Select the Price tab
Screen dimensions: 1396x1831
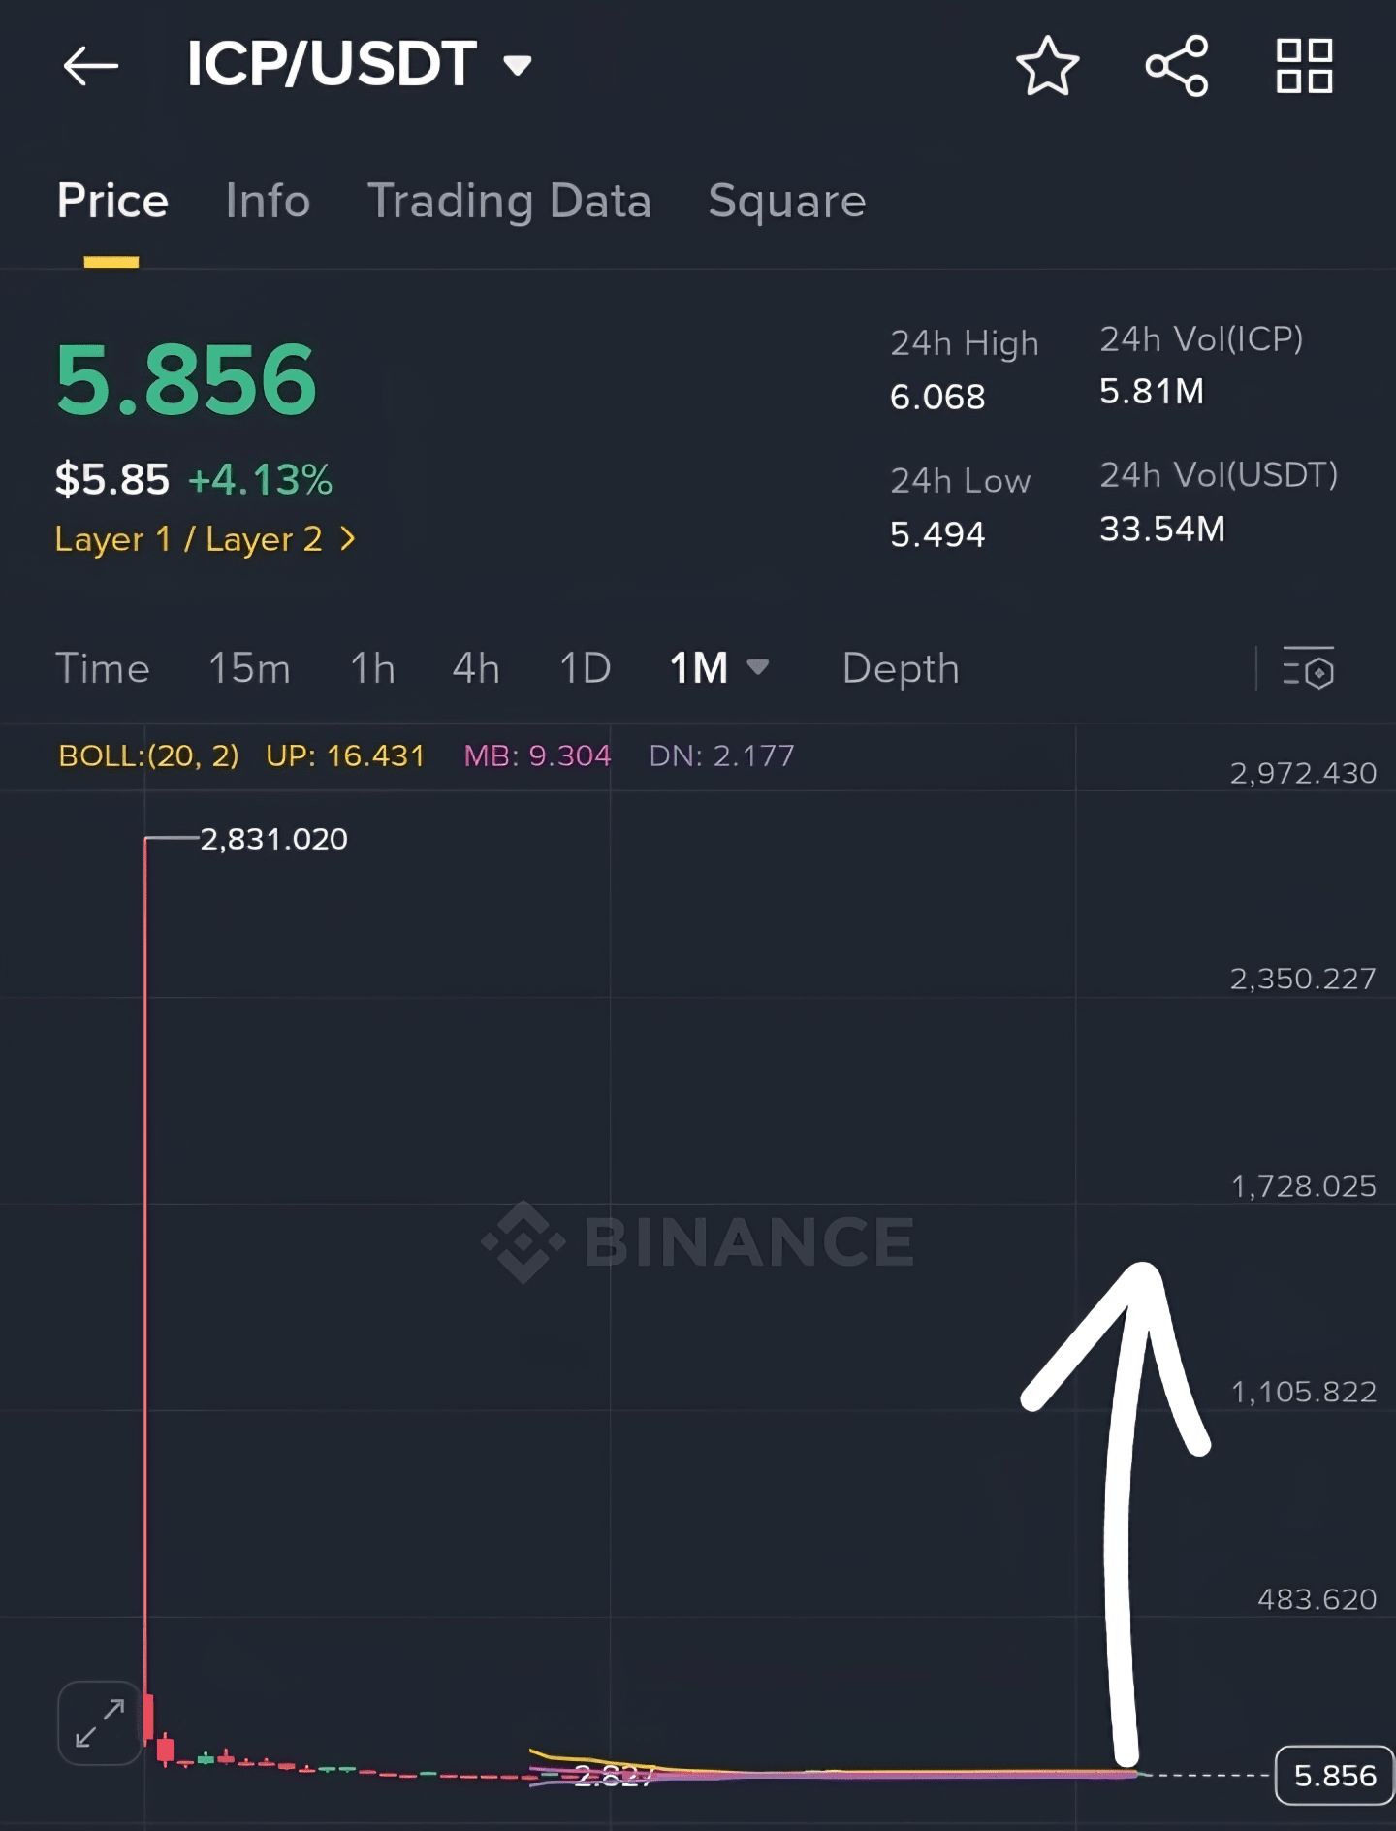(x=112, y=201)
